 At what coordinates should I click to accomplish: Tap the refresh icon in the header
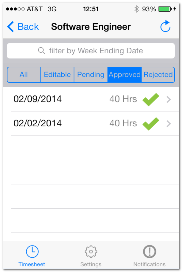(x=165, y=26)
